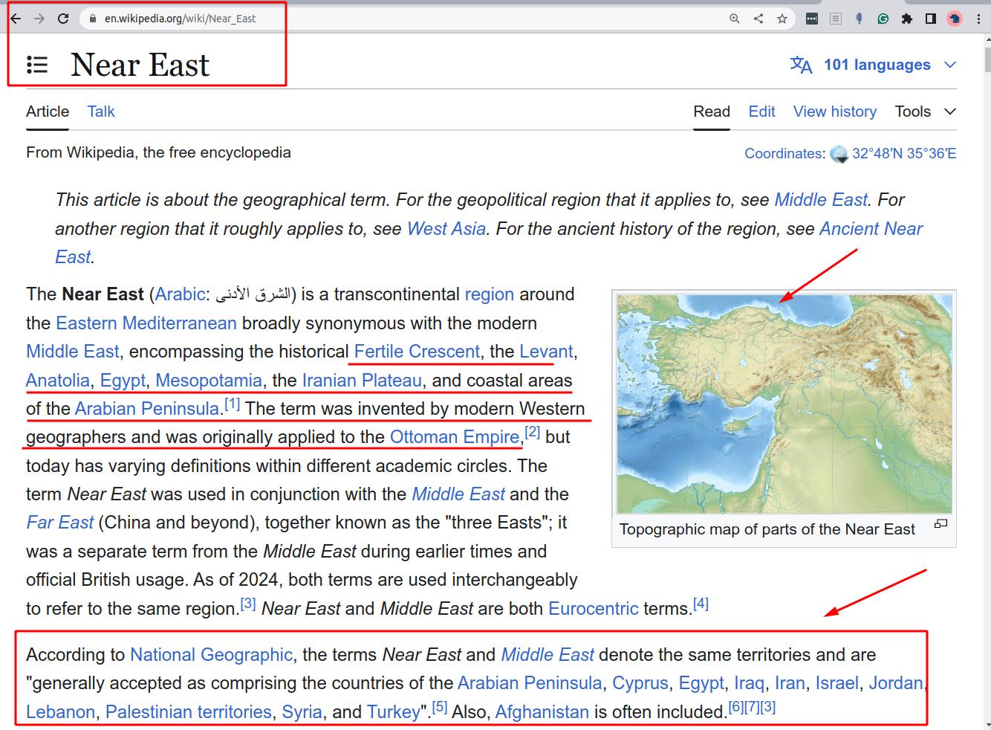The height and width of the screenshot is (730, 991).
Task: Open the Tools dropdown menu
Action: tap(925, 112)
